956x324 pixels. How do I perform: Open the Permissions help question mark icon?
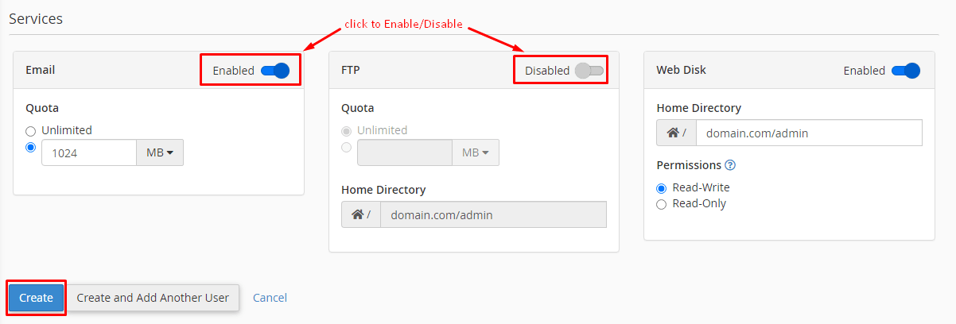coord(730,165)
